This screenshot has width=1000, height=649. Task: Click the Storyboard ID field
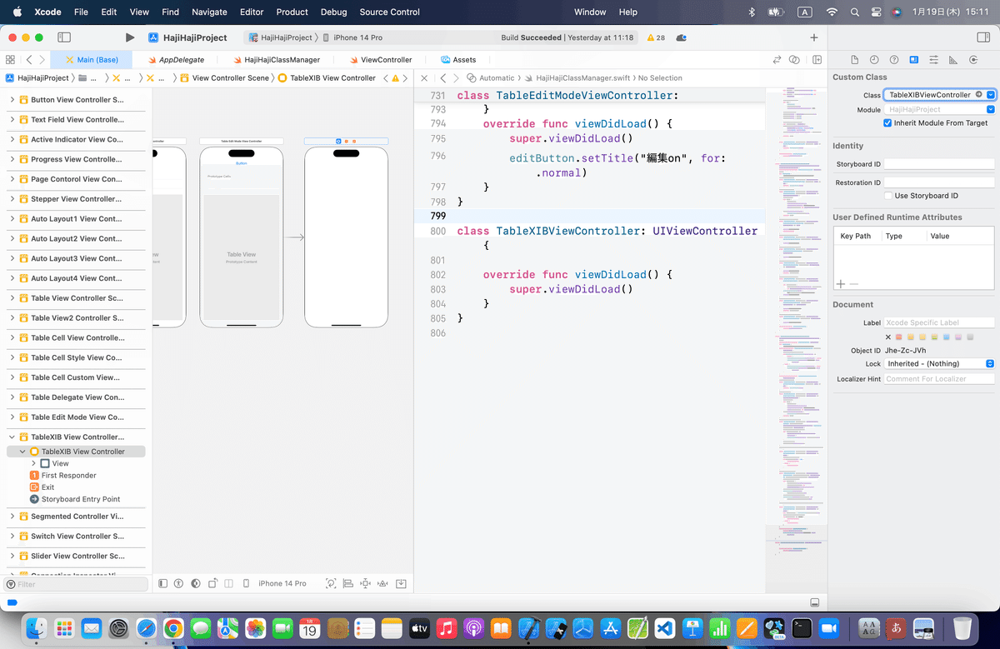939,164
